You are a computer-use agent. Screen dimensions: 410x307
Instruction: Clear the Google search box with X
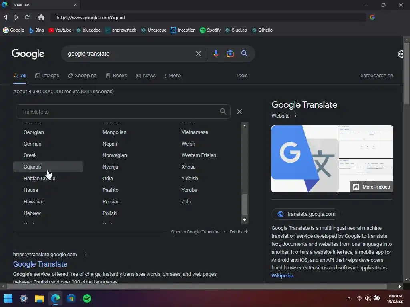click(199, 54)
